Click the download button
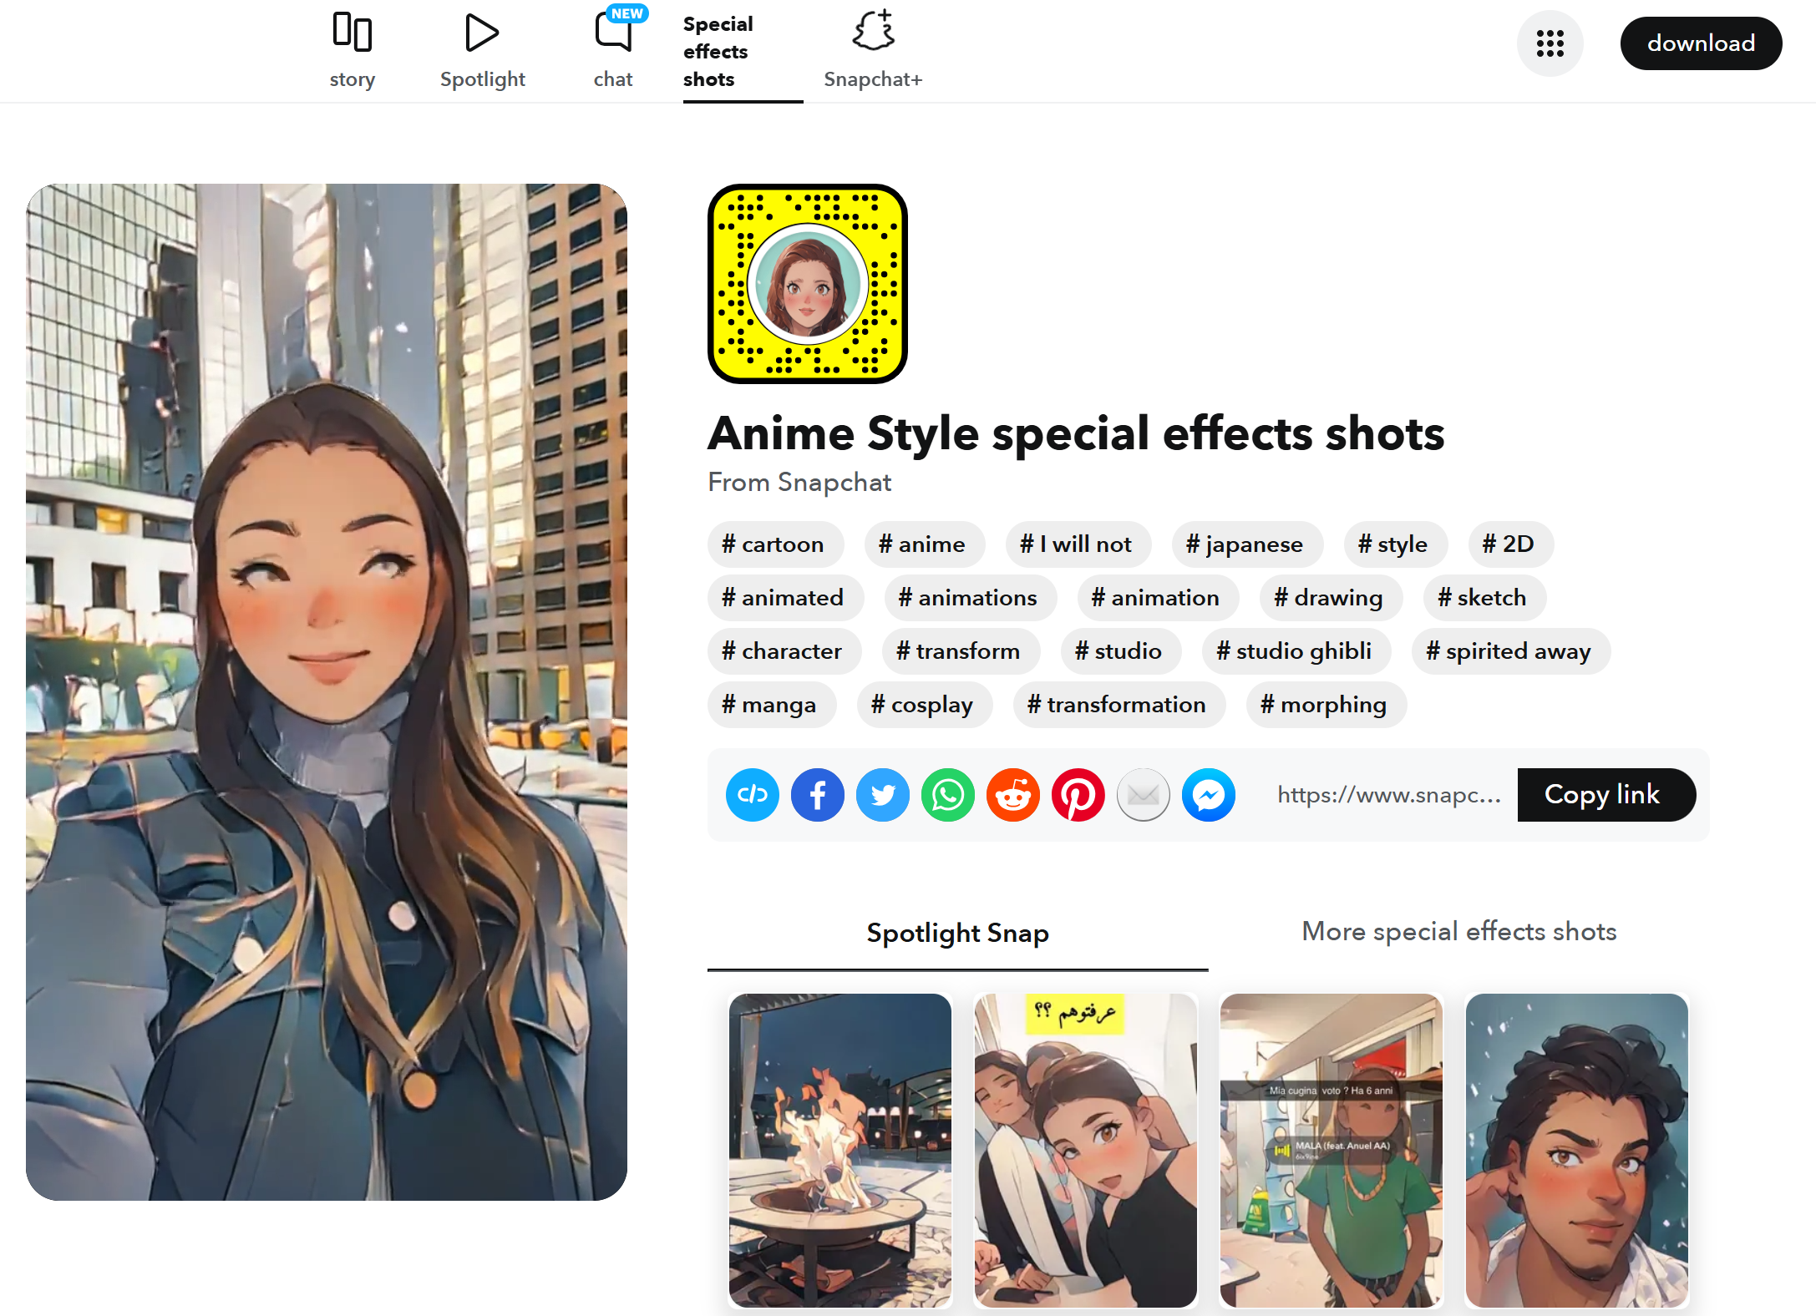Viewport: 1816px width, 1316px height. (1701, 43)
